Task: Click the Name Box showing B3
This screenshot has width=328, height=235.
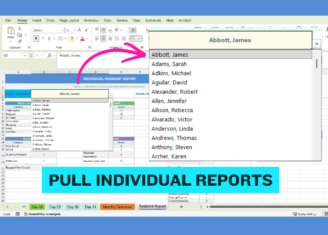Action: pyautogui.click(x=13, y=55)
